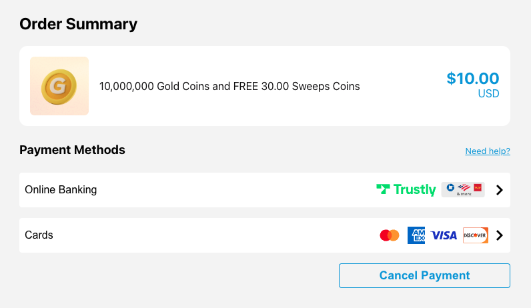Expand Online Banking with its chevron arrow
Screen dimensions: 531x308
pyautogui.click(x=500, y=190)
